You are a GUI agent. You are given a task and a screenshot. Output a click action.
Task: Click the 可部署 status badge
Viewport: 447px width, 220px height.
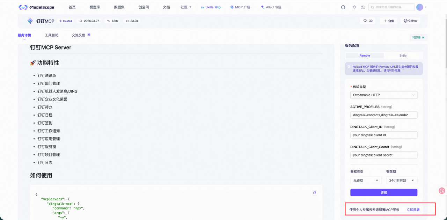coord(418,37)
